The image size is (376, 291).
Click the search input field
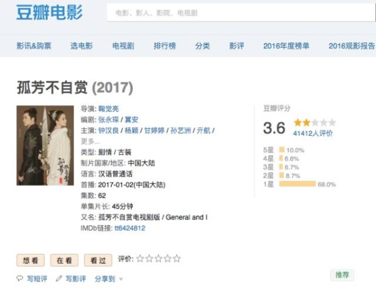point(238,13)
